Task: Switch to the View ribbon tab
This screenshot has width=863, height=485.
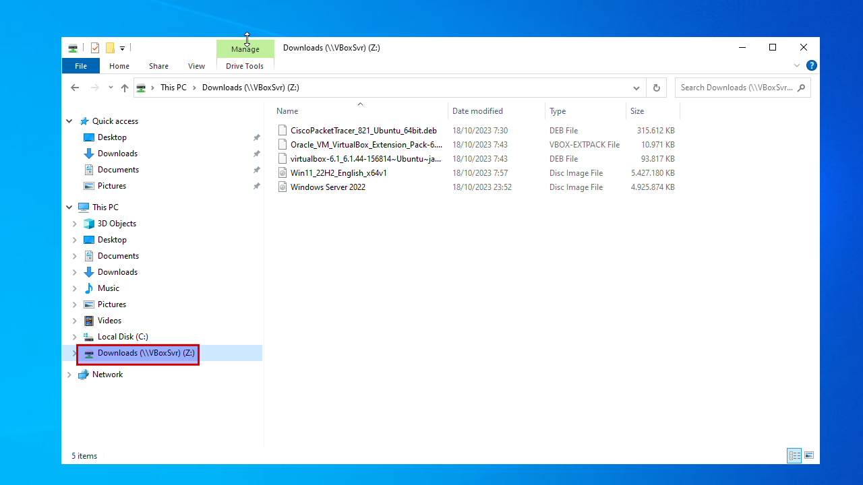Action: 196,66
